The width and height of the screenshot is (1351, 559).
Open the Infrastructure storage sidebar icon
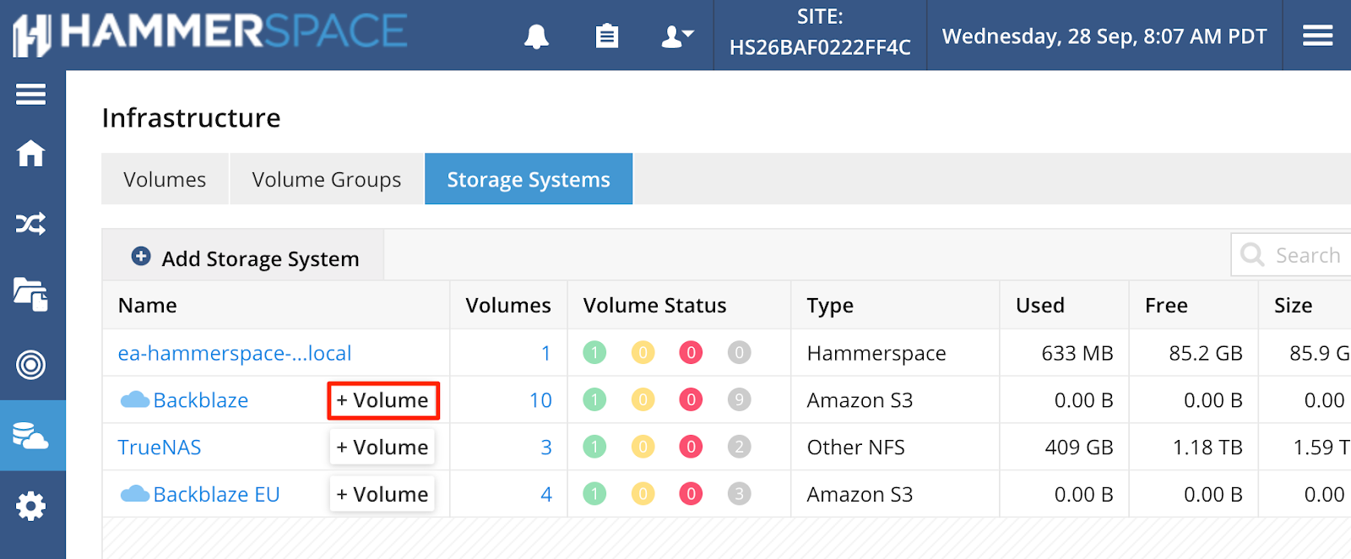pyautogui.click(x=31, y=436)
